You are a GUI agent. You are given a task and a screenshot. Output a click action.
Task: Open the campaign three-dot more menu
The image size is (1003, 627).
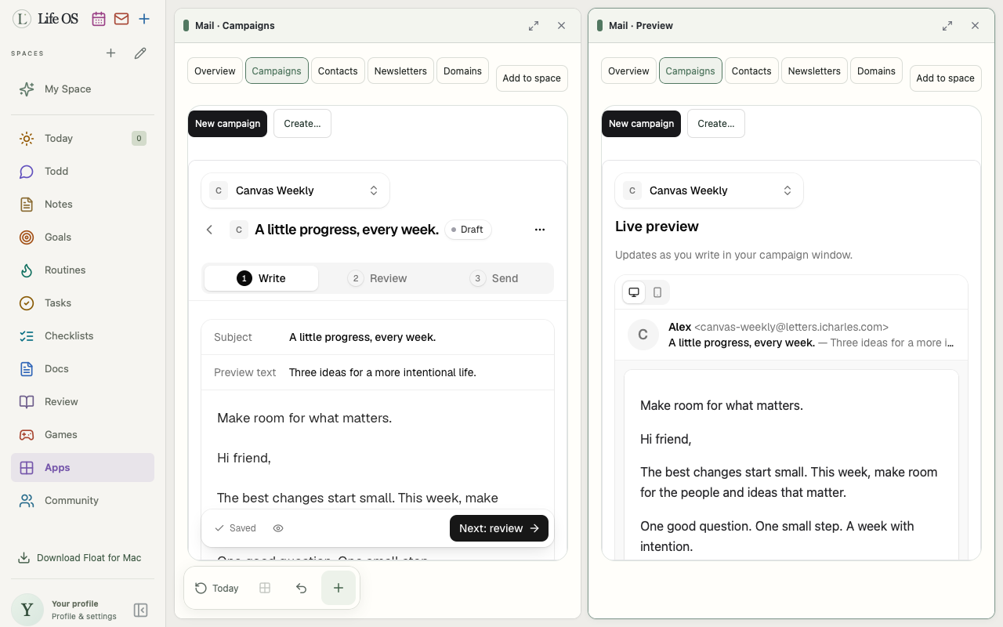tap(540, 230)
